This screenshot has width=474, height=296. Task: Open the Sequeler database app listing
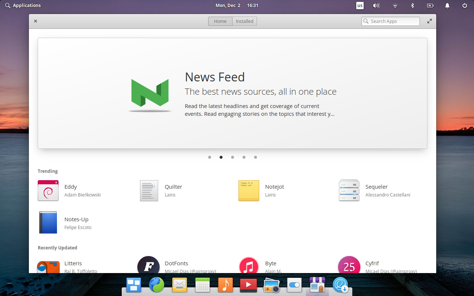point(376,190)
